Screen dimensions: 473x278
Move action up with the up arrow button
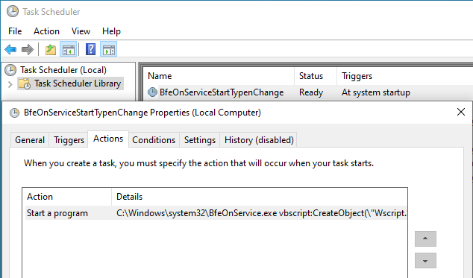425,238
